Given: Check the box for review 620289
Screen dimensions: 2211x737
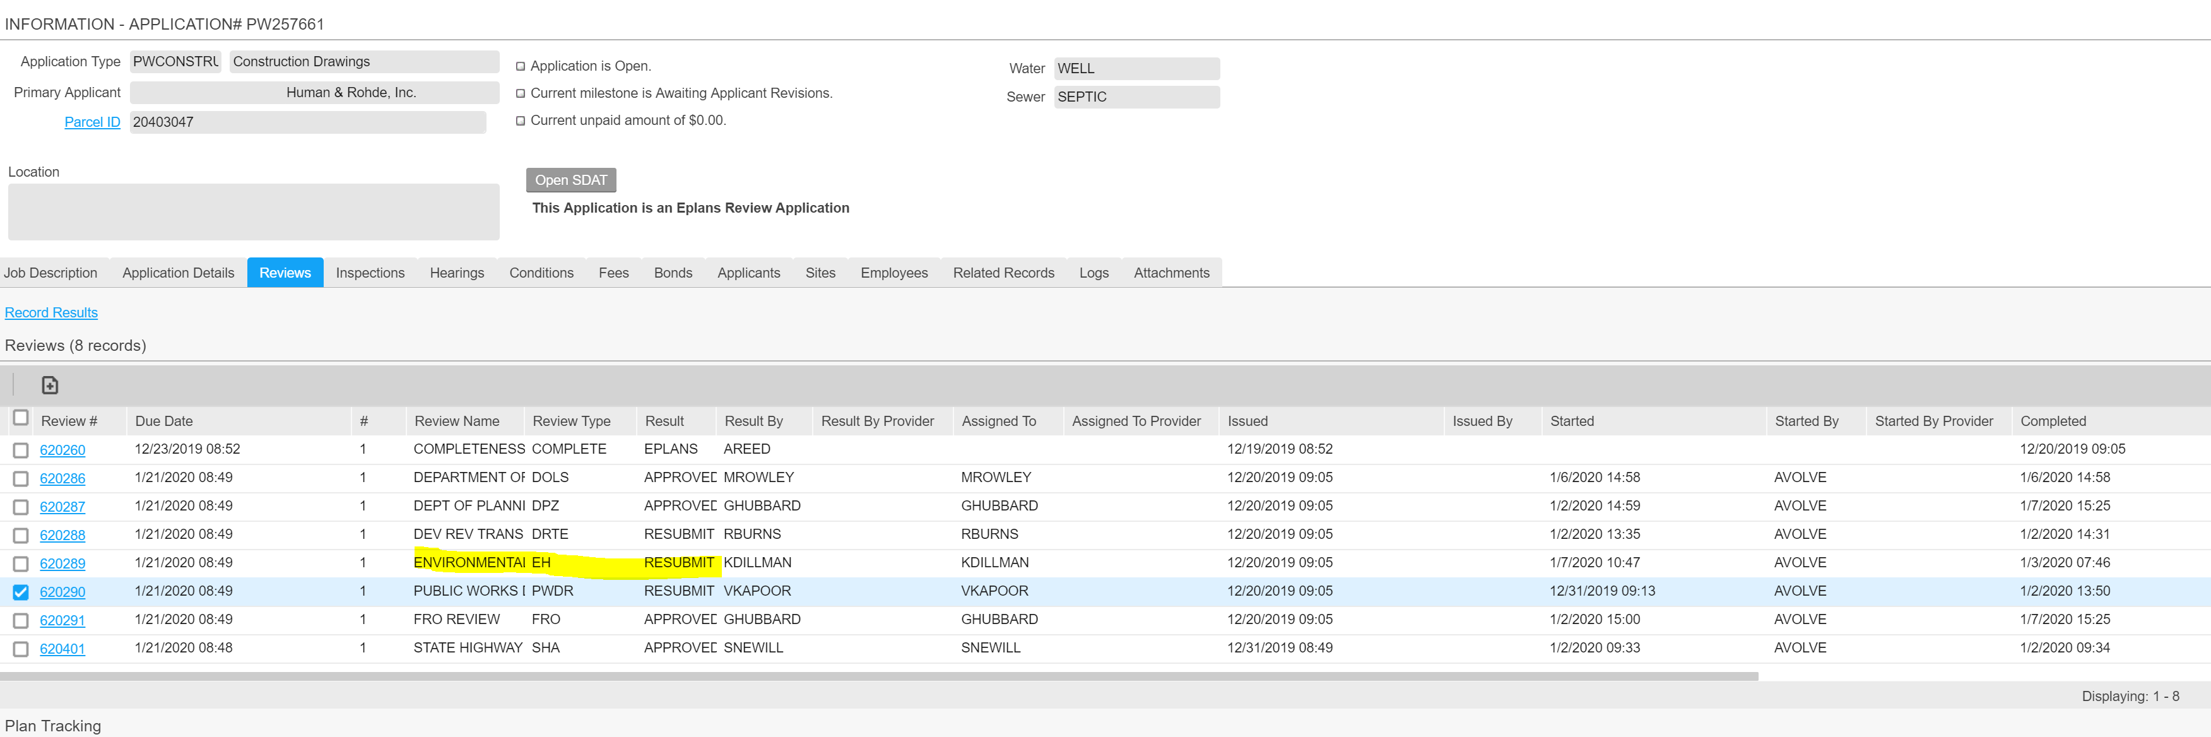Looking at the screenshot, I should (x=21, y=563).
